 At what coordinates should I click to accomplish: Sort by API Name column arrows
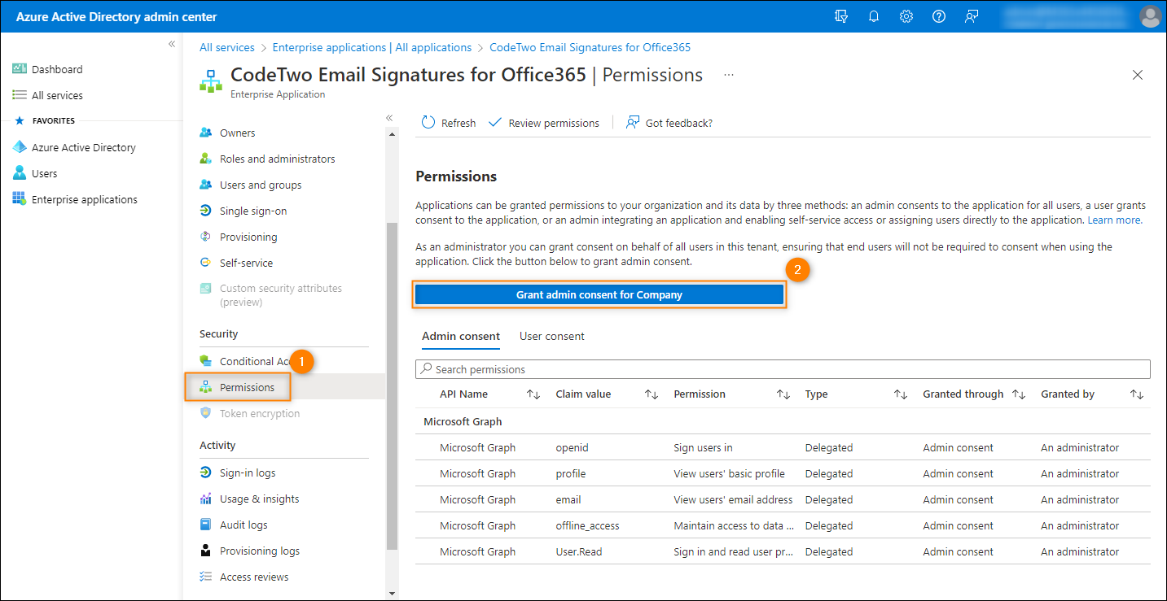[x=533, y=394]
